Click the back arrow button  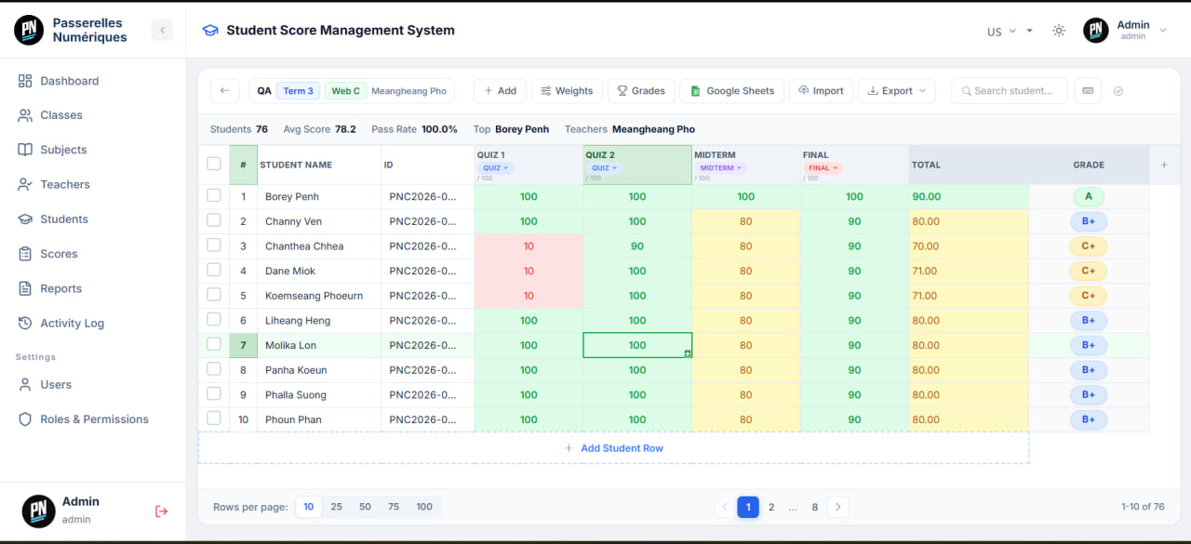click(224, 91)
